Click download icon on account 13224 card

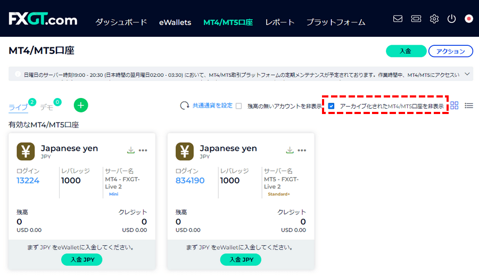[x=131, y=150]
